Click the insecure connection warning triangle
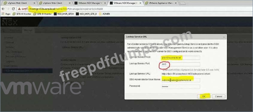The width and height of the screenshot is (253, 112). click(x=19, y=9)
